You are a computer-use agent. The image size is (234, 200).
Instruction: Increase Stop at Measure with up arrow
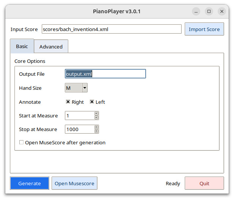[96, 127]
